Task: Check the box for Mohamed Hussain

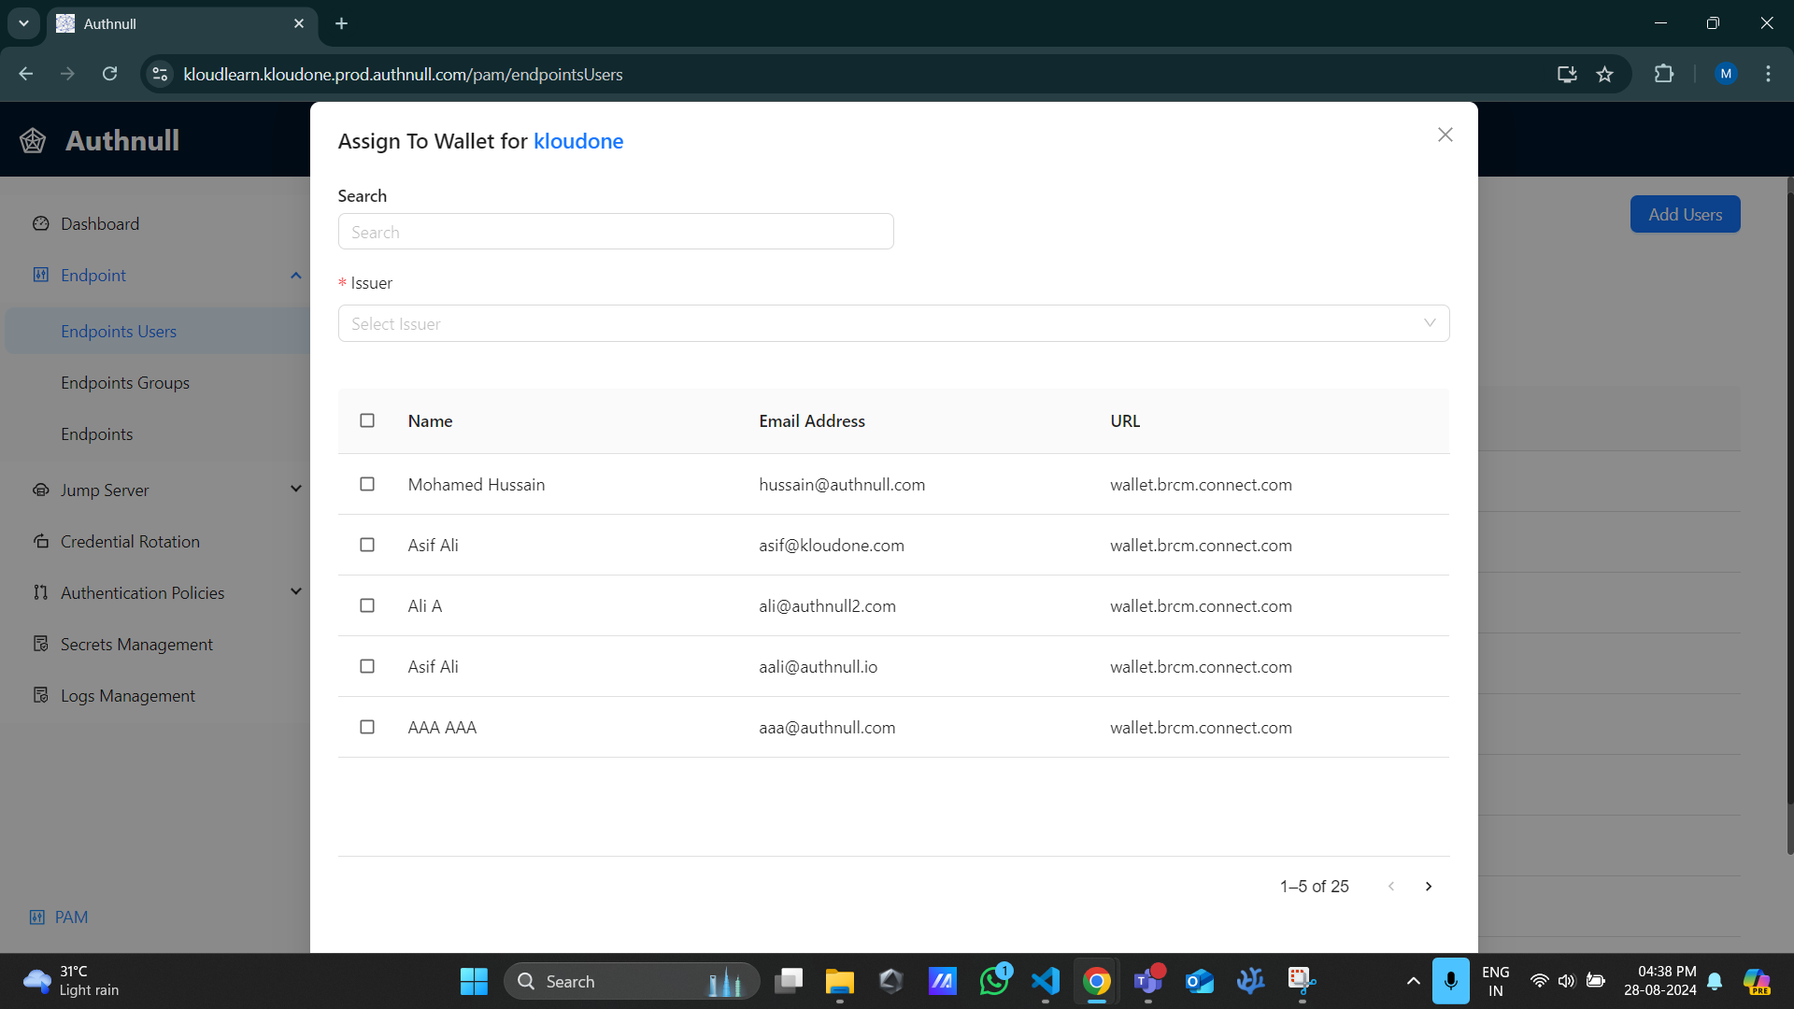Action: [367, 484]
